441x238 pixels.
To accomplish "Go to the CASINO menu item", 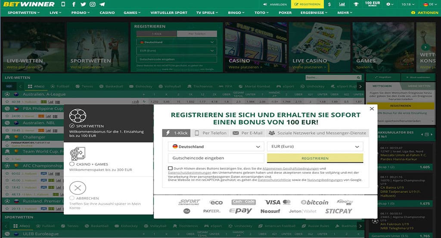I will tap(107, 13).
